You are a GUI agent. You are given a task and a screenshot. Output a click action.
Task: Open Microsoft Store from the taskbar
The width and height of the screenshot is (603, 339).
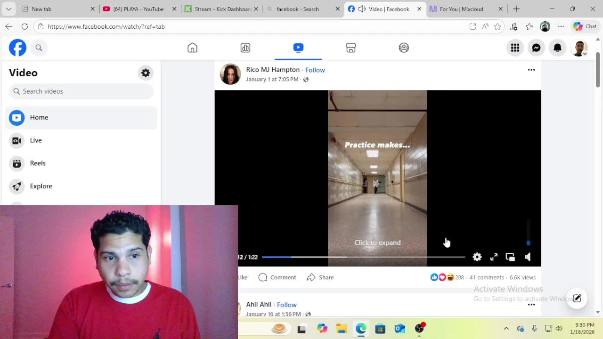tap(380, 329)
